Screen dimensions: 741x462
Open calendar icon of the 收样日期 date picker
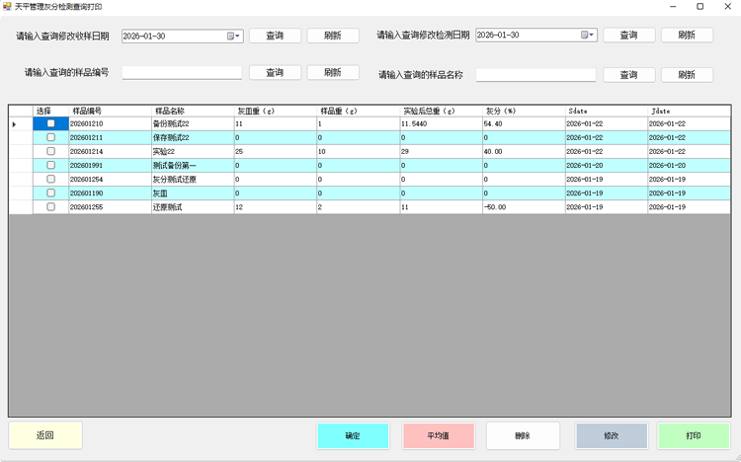231,36
